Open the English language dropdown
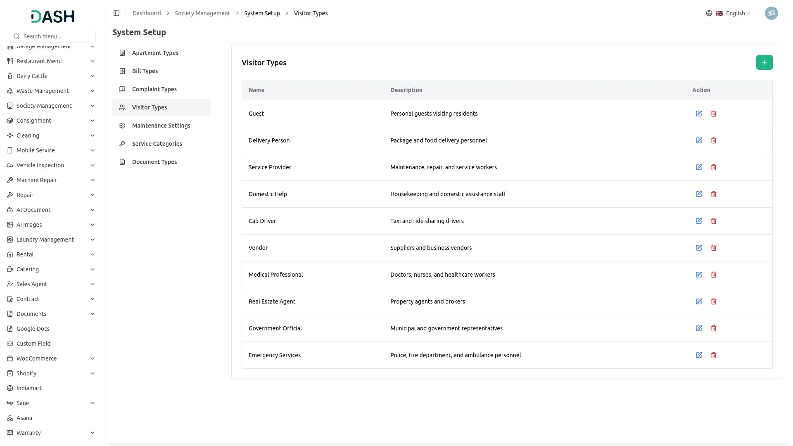 tap(738, 13)
